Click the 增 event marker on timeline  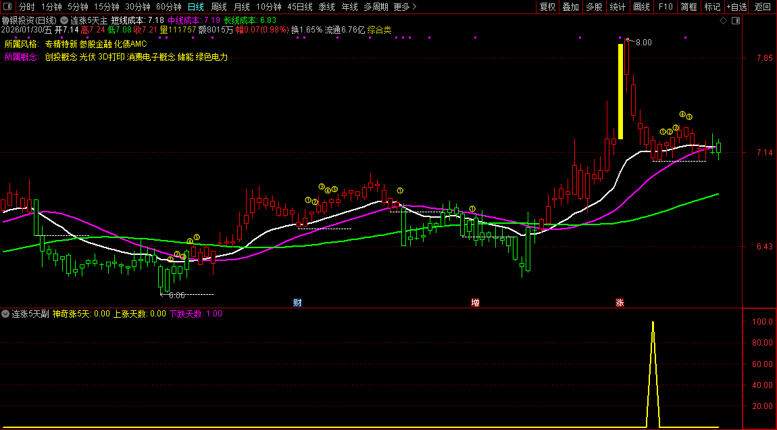click(x=475, y=302)
